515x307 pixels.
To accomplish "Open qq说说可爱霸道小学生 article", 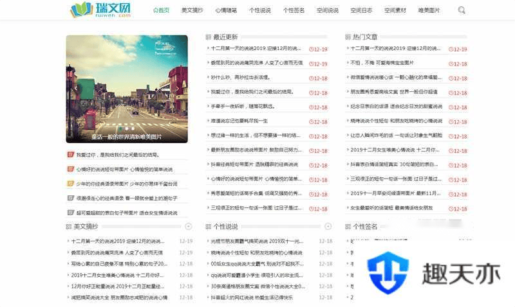I will pos(257,276).
